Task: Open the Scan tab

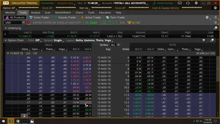Action: pyautogui.click(x=47, y=12)
